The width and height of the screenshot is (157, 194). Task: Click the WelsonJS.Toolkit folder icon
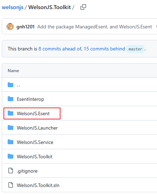(10, 157)
